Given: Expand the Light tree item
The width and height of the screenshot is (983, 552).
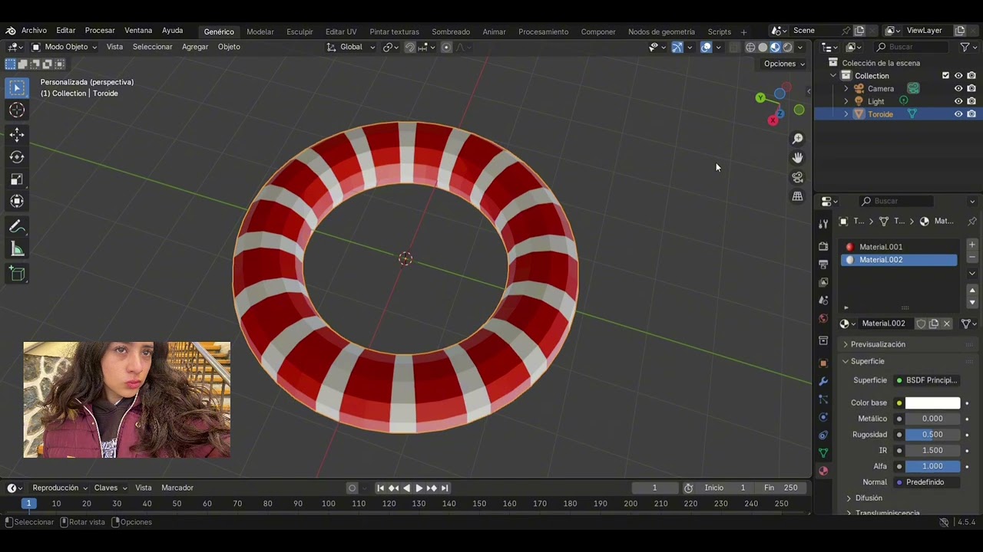Looking at the screenshot, I should tap(846, 101).
